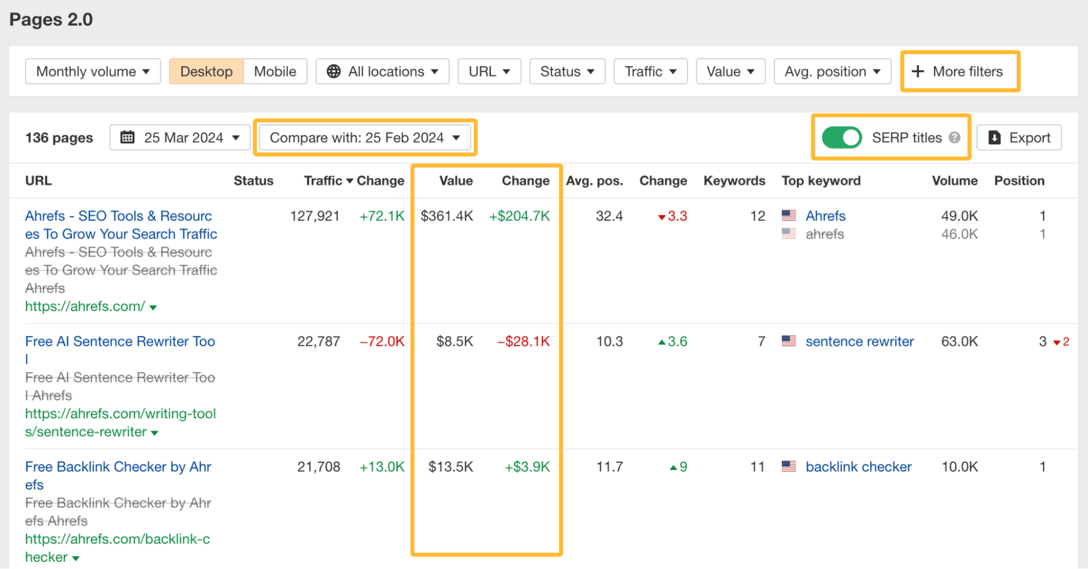Expand the caret under https://ahrefs.com/
This screenshot has height=569, width=1088.
click(x=153, y=307)
